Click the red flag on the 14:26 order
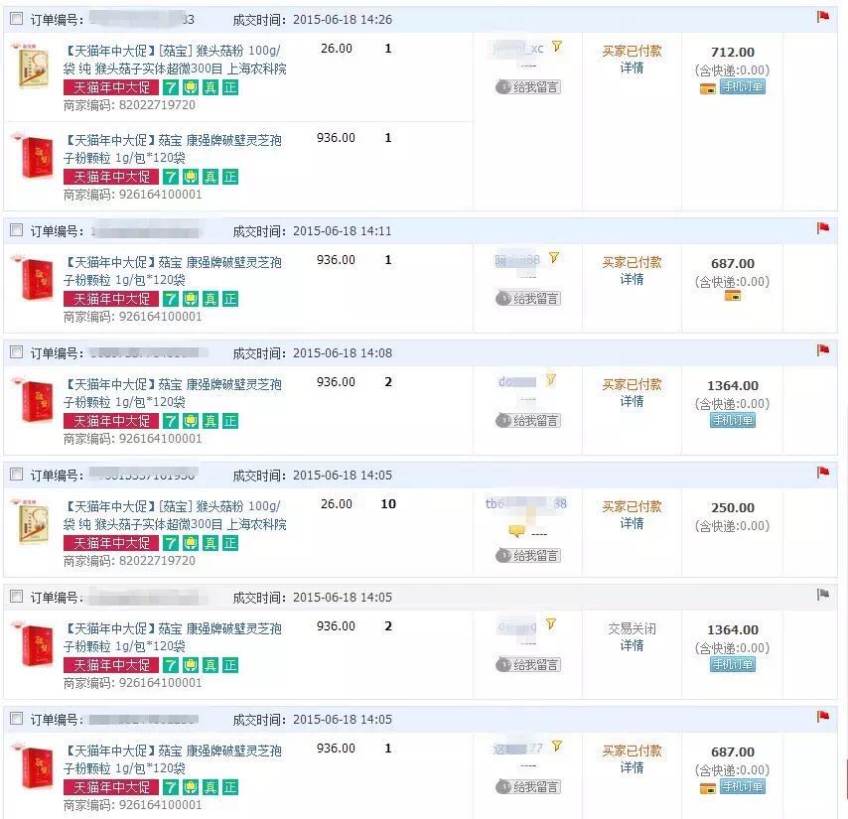The width and height of the screenshot is (848, 819). point(822,17)
